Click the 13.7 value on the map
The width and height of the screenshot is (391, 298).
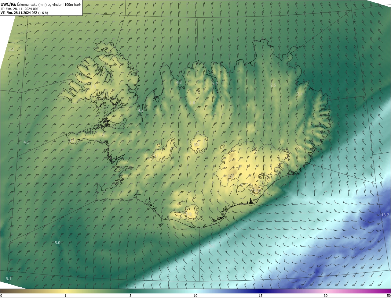coord(385,215)
